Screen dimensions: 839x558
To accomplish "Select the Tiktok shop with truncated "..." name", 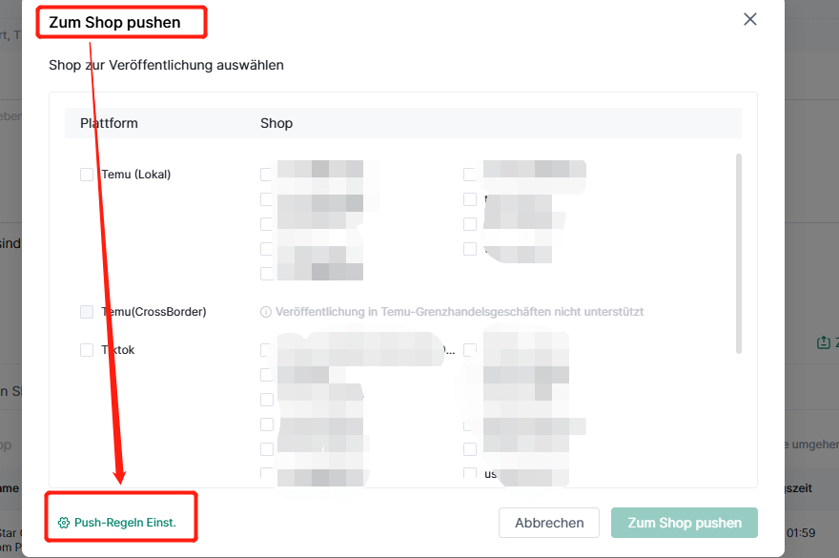I will 266,350.
